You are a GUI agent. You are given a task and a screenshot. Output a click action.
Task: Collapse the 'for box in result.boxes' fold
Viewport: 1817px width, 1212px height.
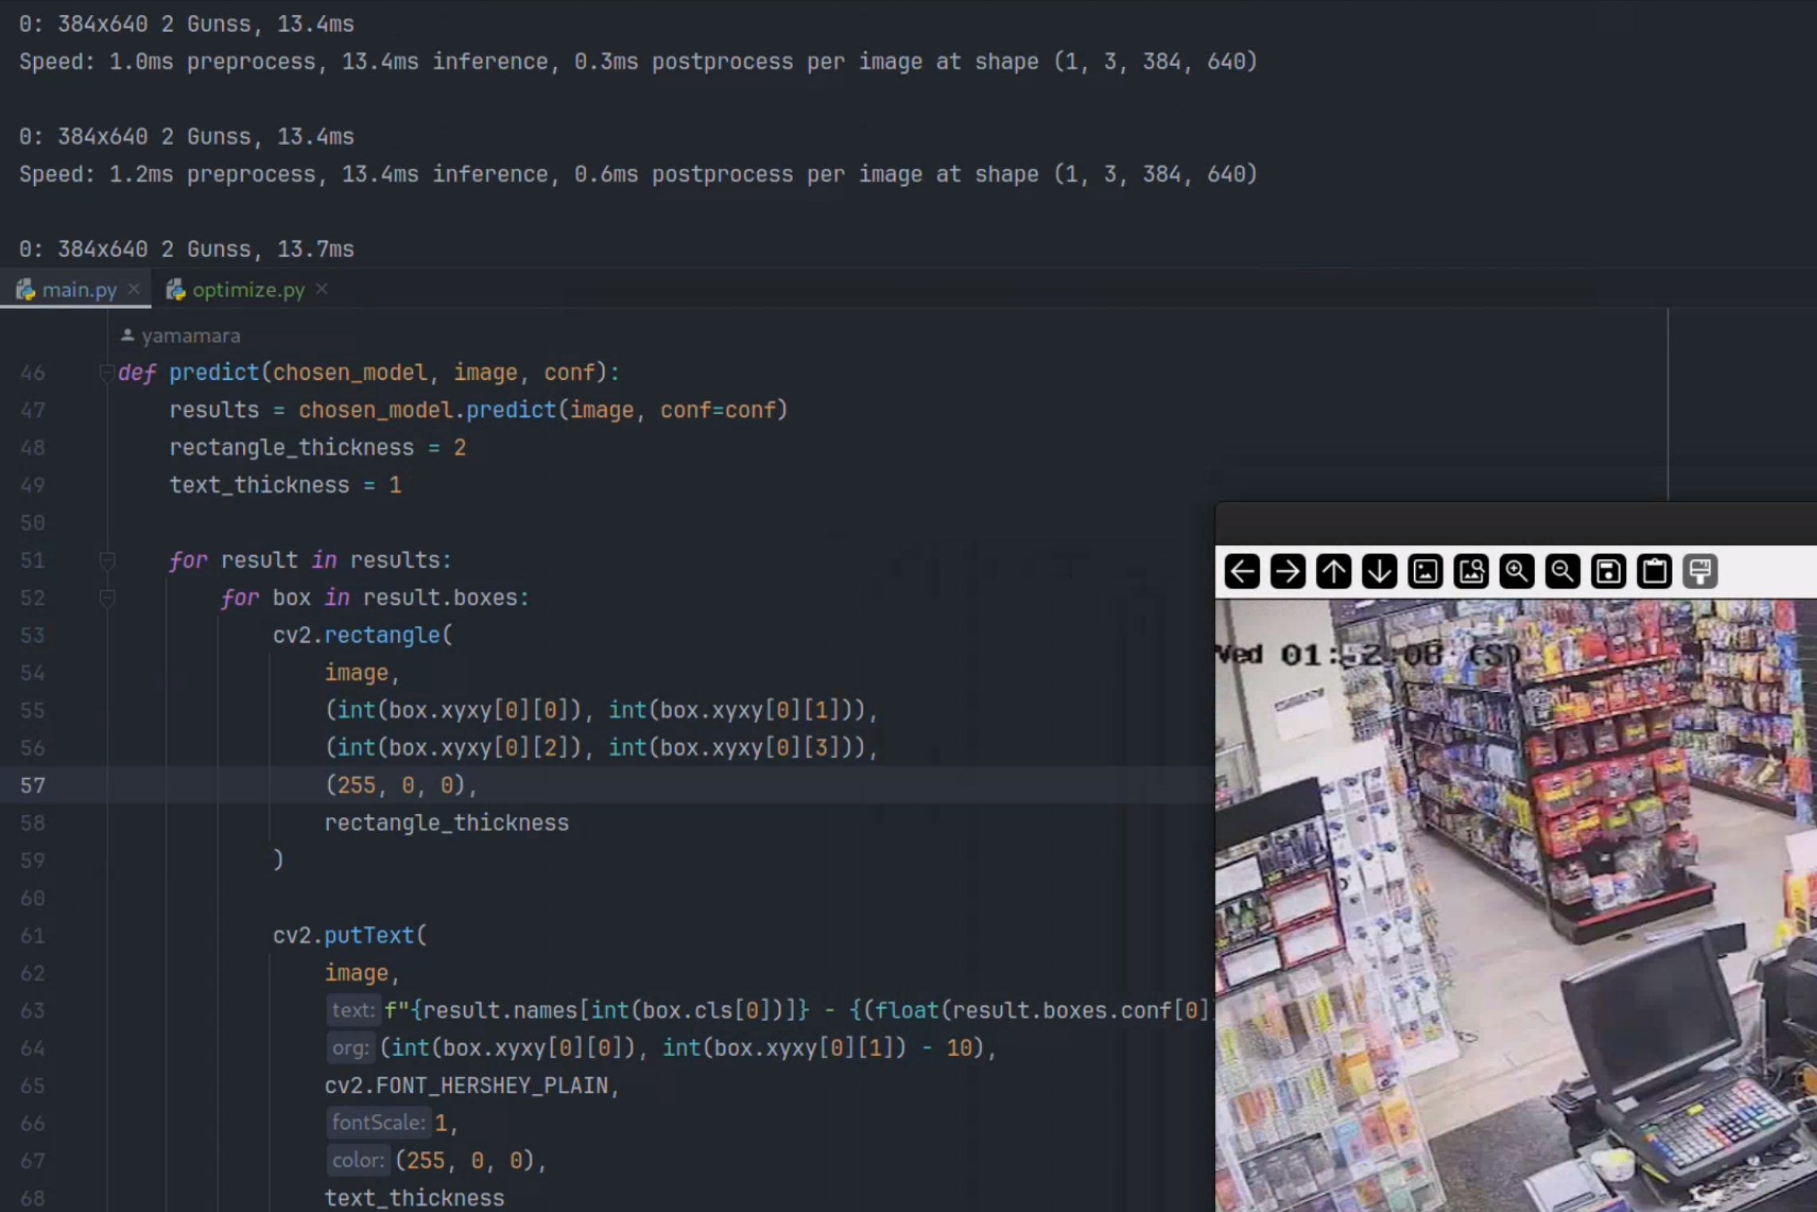pos(107,598)
